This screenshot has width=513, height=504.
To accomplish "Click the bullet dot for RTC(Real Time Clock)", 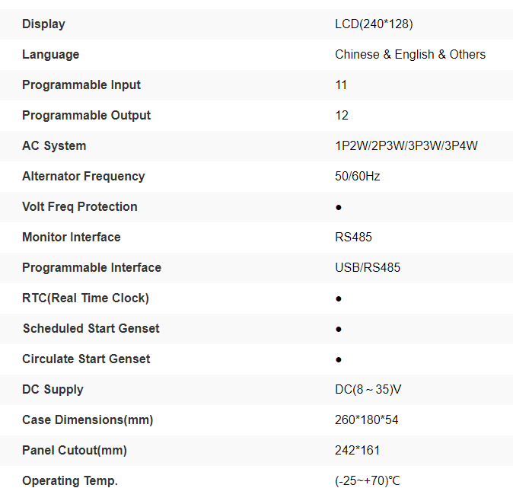I will click(339, 298).
